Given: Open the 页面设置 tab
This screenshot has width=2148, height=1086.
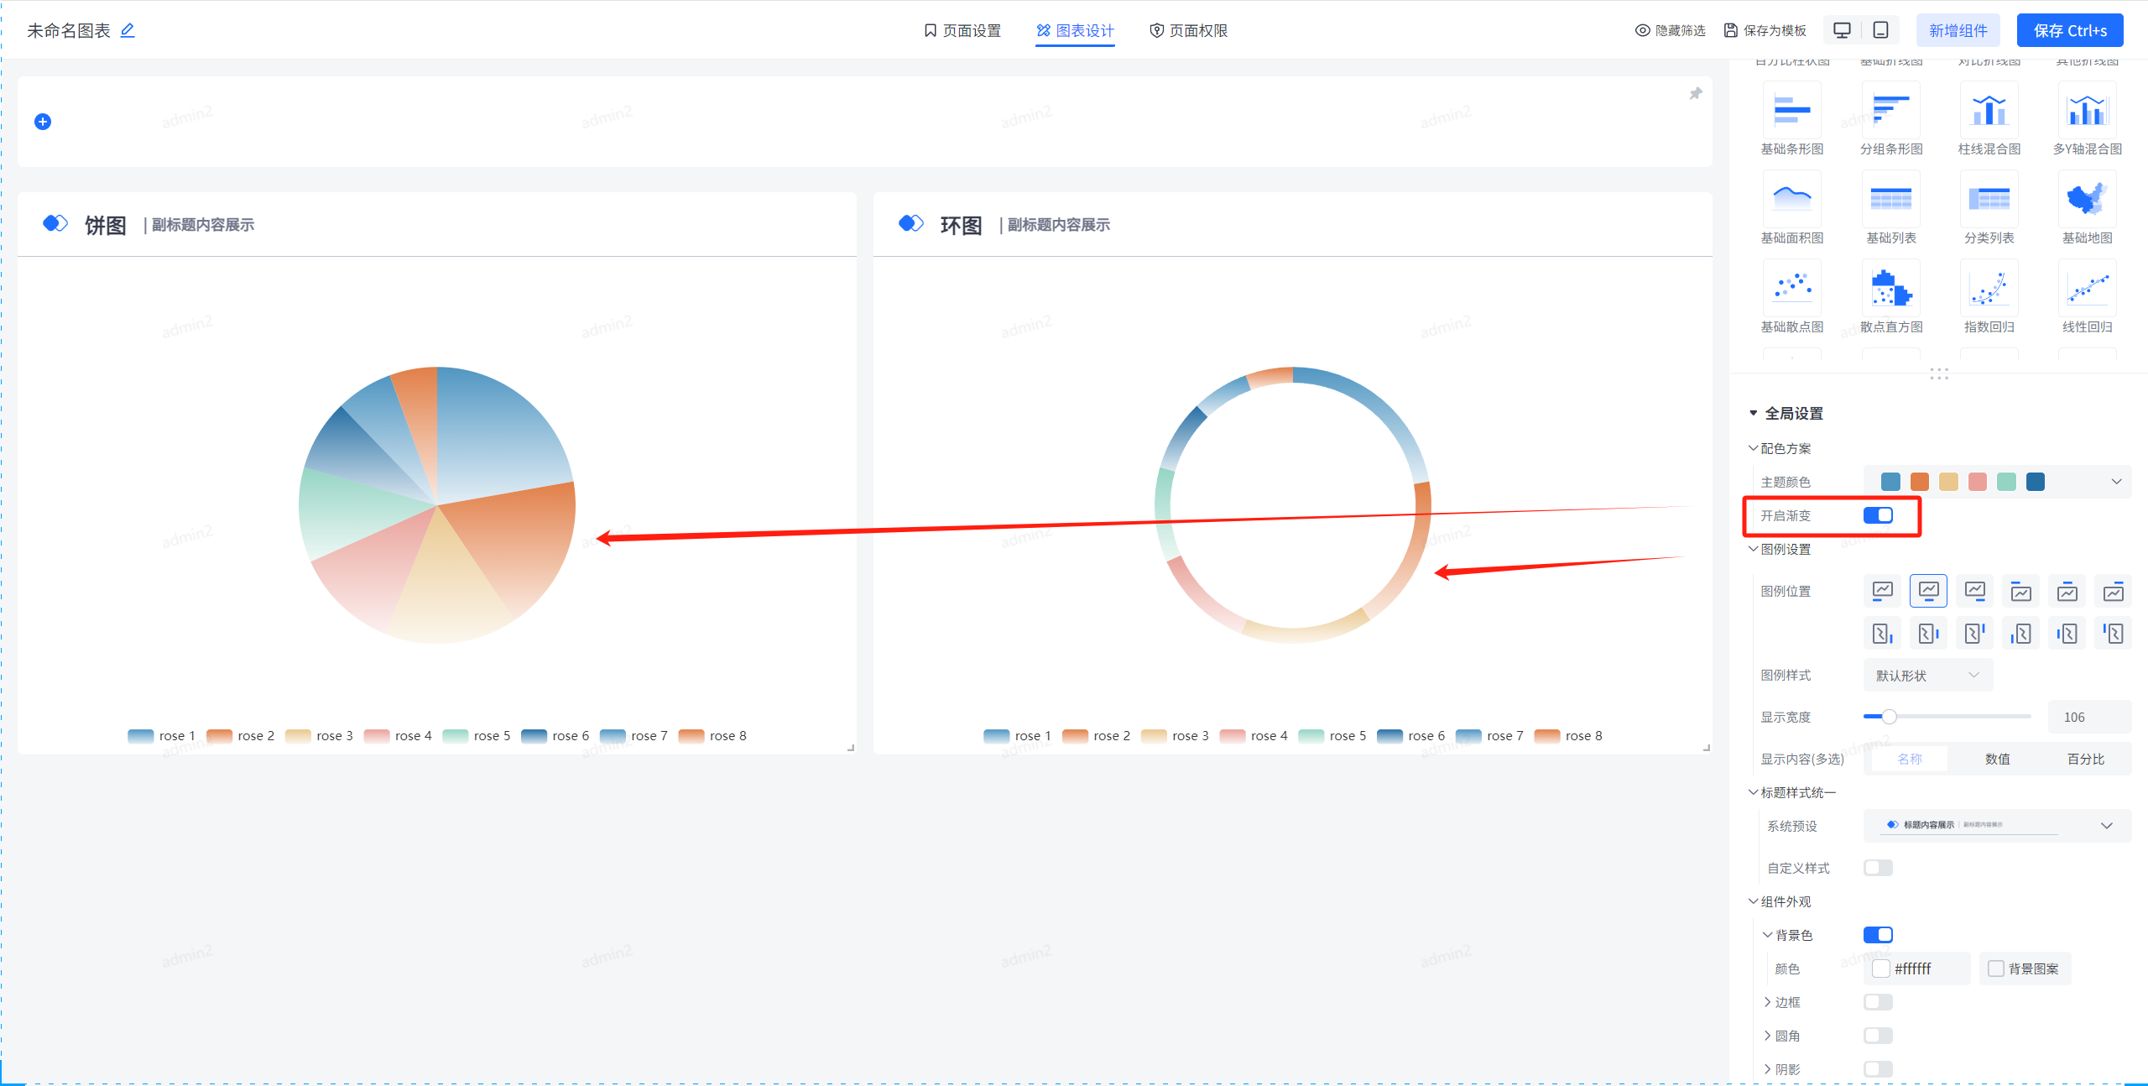Looking at the screenshot, I should pyautogui.click(x=962, y=30).
